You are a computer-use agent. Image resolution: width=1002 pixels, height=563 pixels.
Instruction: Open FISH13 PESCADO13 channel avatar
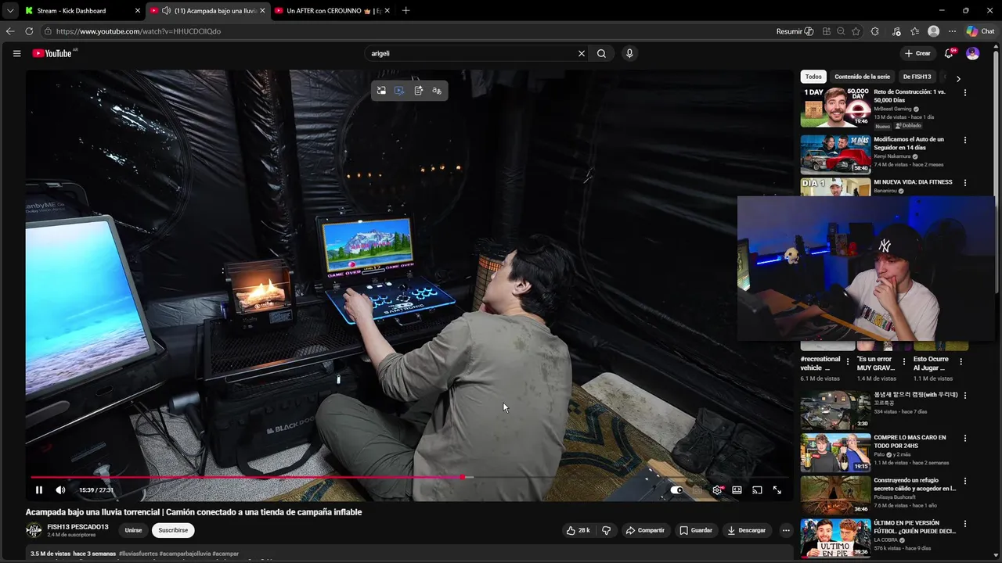34,530
